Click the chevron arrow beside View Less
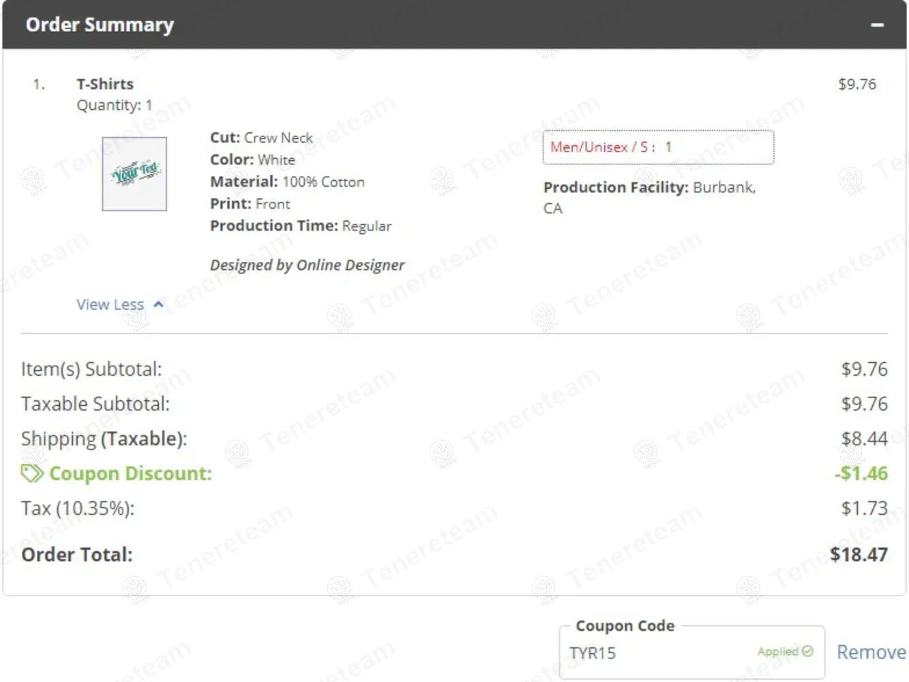 point(158,304)
